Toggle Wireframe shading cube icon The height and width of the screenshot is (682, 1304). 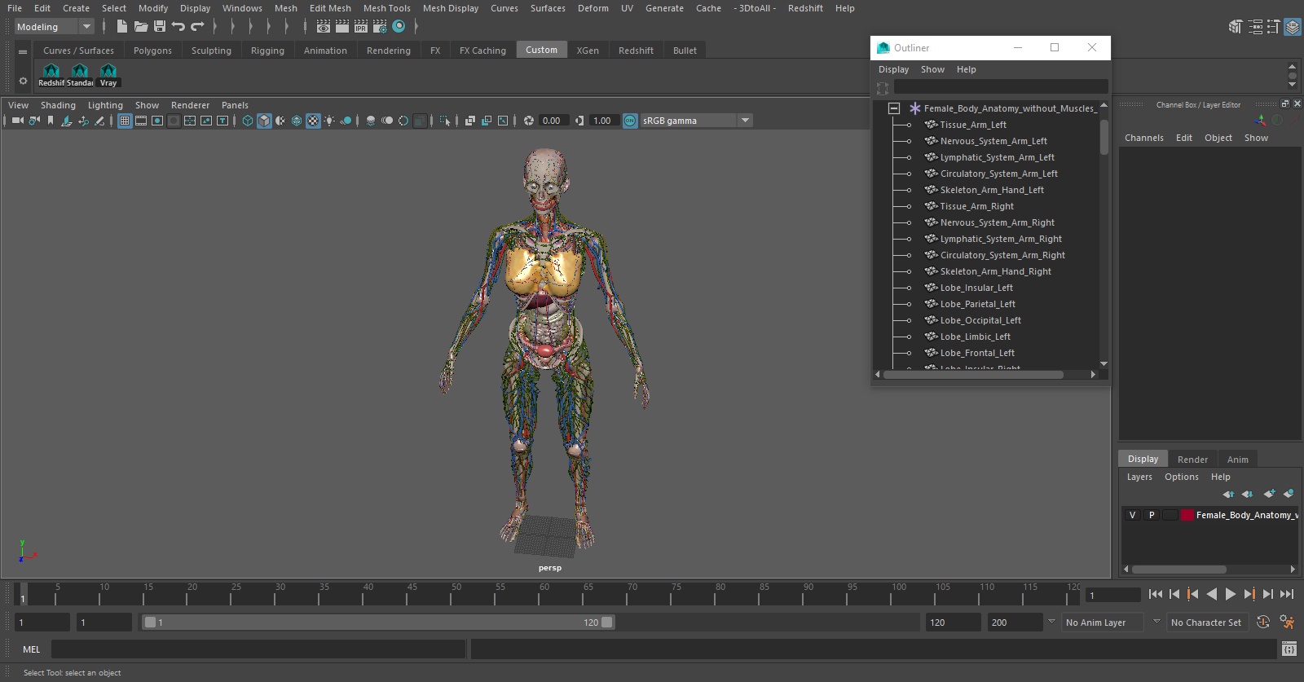[x=248, y=121]
